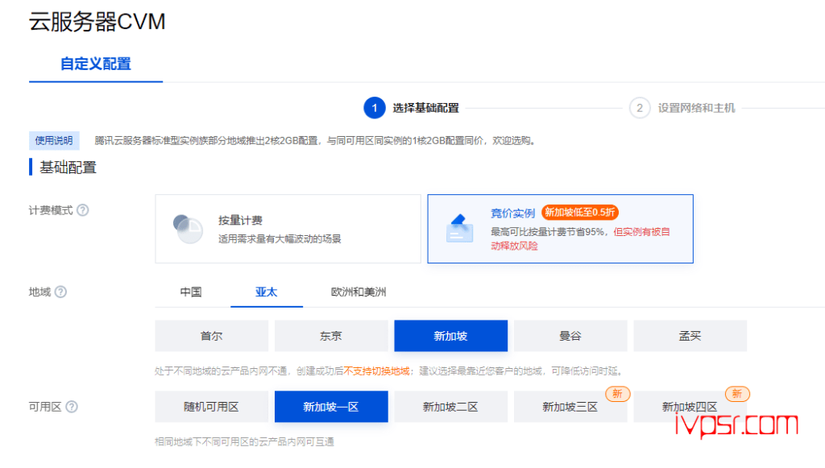Click the 竞价实例 auction icon
Viewport: 825px width, 468px height.
[459, 228]
